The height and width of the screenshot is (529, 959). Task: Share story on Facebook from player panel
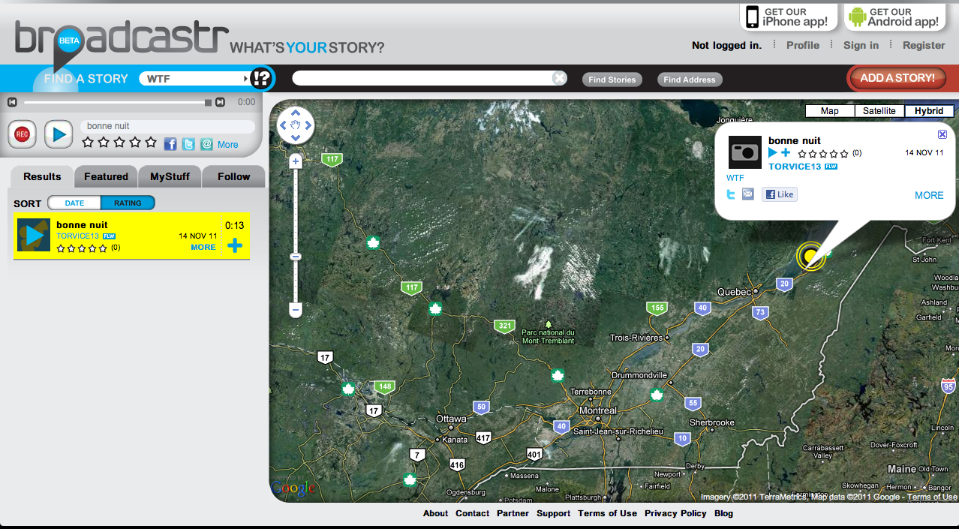point(170,144)
